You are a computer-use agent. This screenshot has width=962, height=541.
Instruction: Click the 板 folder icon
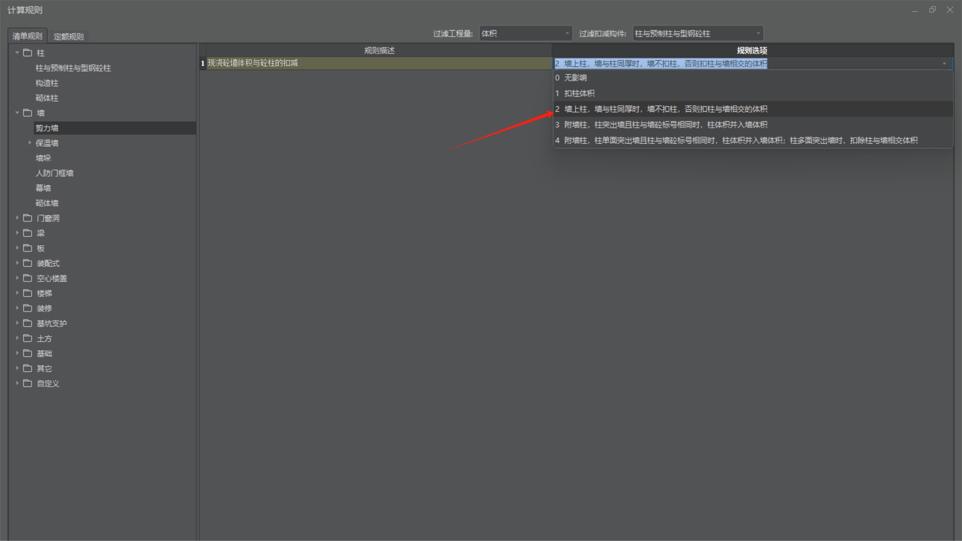coord(28,248)
